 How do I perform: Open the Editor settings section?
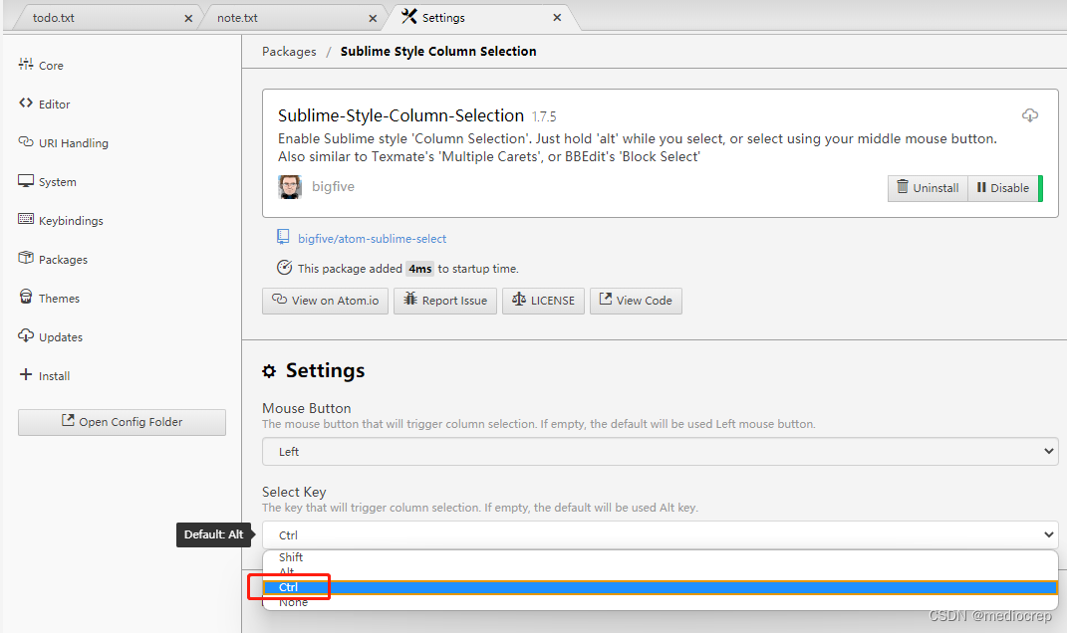[x=54, y=105]
